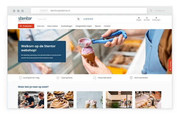179x116 pixels.
Task: Open the Aanbiedingen menu item
Action: click(x=67, y=26)
